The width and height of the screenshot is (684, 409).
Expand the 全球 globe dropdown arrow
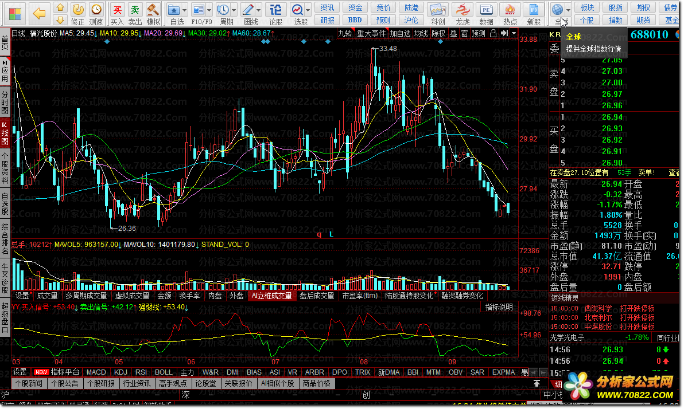click(568, 10)
